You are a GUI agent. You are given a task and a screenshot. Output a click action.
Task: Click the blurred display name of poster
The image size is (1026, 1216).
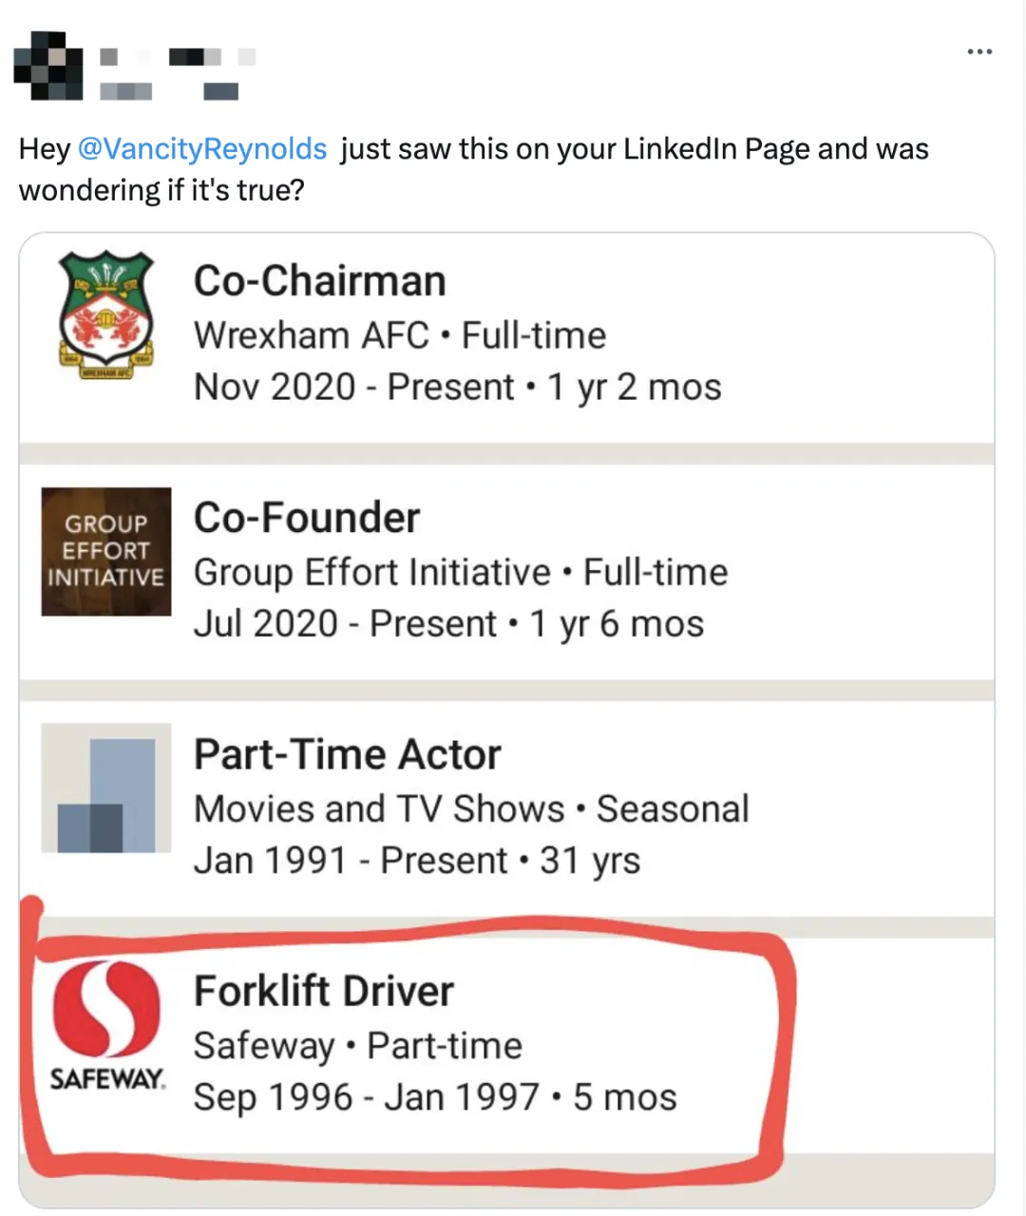pos(179,58)
